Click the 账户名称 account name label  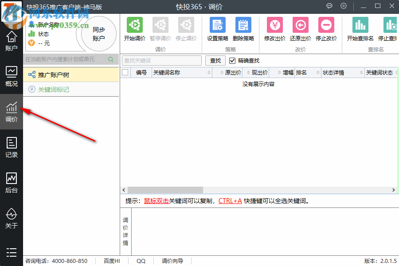pyautogui.click(x=49, y=25)
